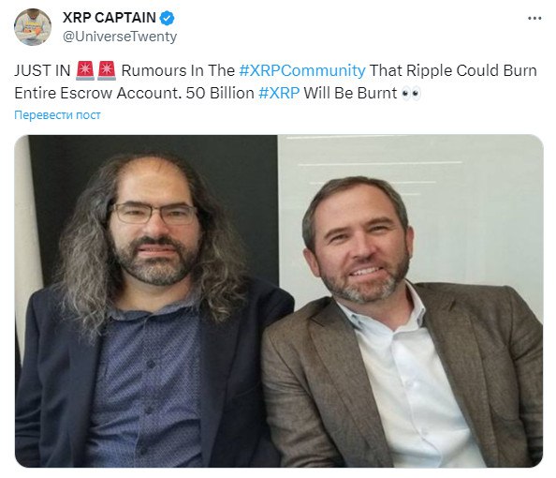This screenshot has height=478, width=556.
Task: Click the phrase Ripple Could Burn
Action: tap(471, 70)
